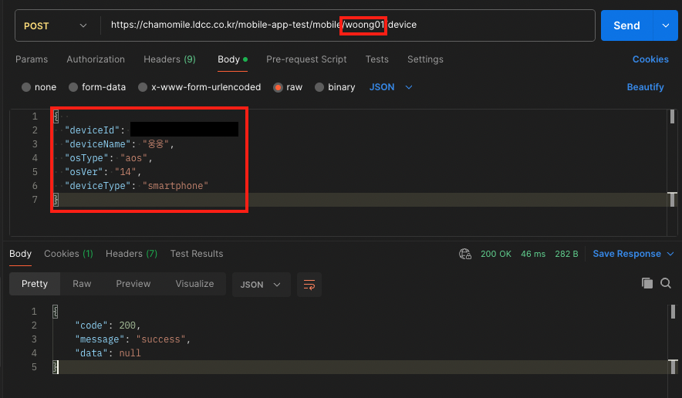Choose x-www-form-urlencoded body type
Screen dimensions: 682x398
[143, 87]
